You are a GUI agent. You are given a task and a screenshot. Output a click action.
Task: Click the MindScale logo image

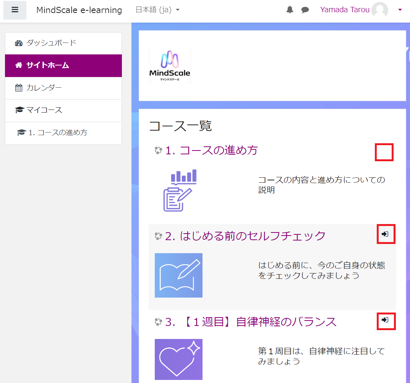click(170, 65)
